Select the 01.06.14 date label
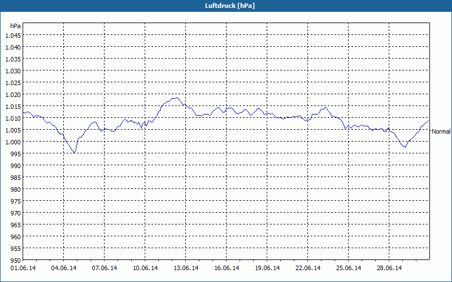The image size is (452, 282). coord(23,268)
